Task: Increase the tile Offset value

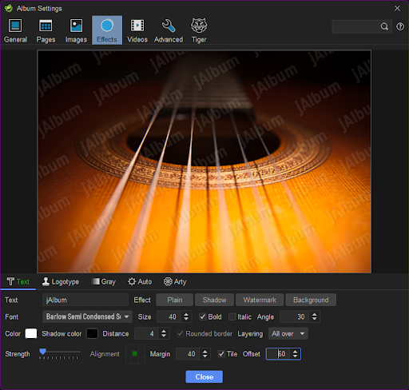Action: coord(295,352)
